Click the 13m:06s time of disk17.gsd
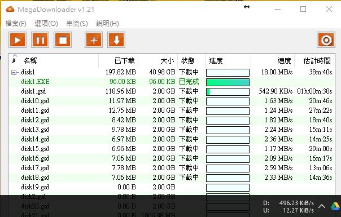The width and height of the screenshot is (341, 217). pyautogui.click(x=321, y=168)
